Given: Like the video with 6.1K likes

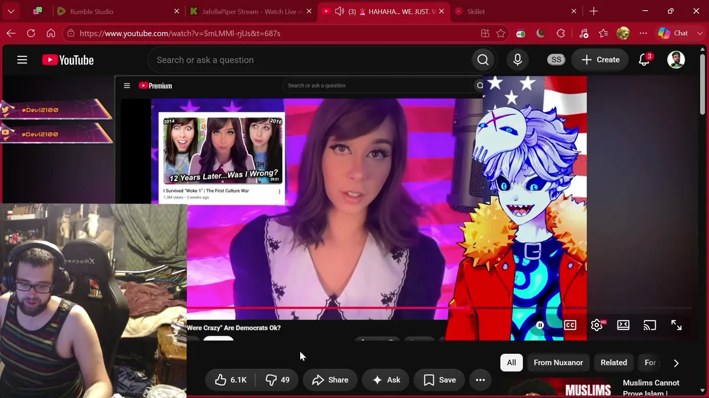Looking at the screenshot, I should pyautogui.click(x=231, y=380).
